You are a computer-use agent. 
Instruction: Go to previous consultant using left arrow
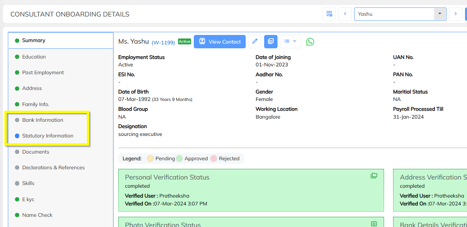click(x=345, y=14)
